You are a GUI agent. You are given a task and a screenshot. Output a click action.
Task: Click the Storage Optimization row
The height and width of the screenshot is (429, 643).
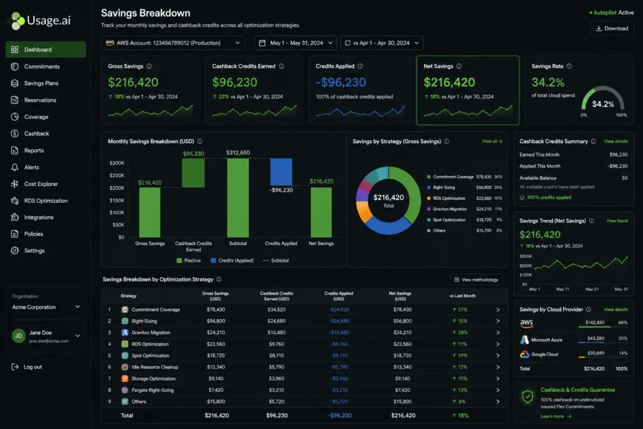click(x=305, y=379)
